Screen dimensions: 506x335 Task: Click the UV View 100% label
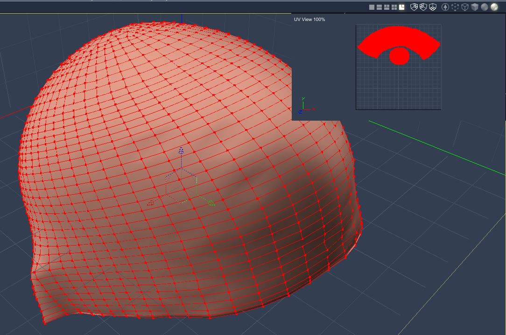309,19
